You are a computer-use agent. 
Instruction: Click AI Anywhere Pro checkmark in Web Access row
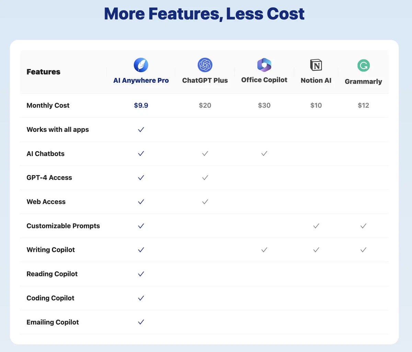(x=141, y=202)
